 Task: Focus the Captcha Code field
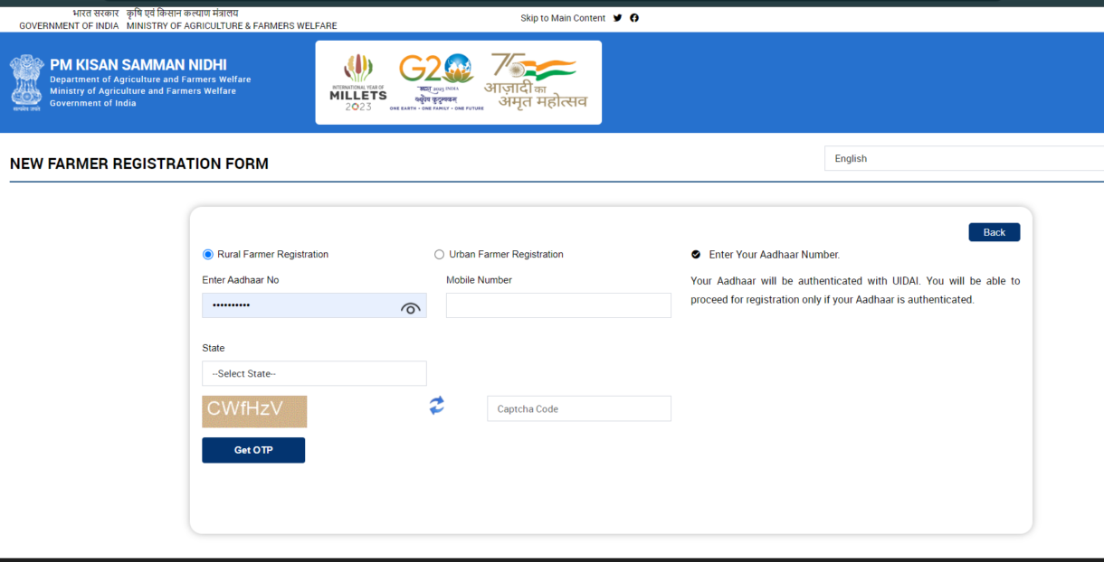coord(579,408)
